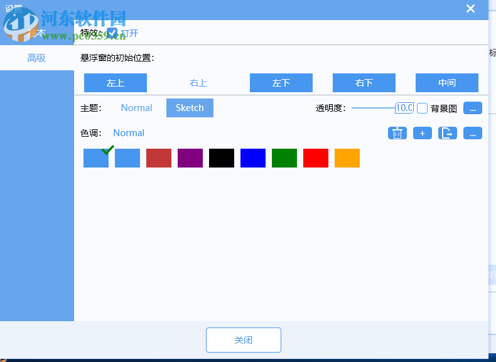The image size is (496, 362).
Task: Switch to the 基本 tab
Action: (36, 33)
